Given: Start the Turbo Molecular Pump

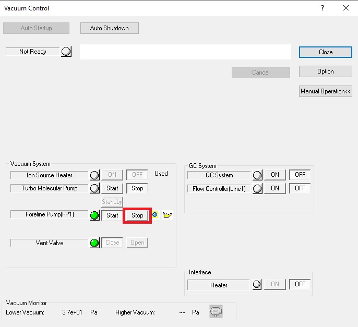Looking at the screenshot, I should pos(112,188).
